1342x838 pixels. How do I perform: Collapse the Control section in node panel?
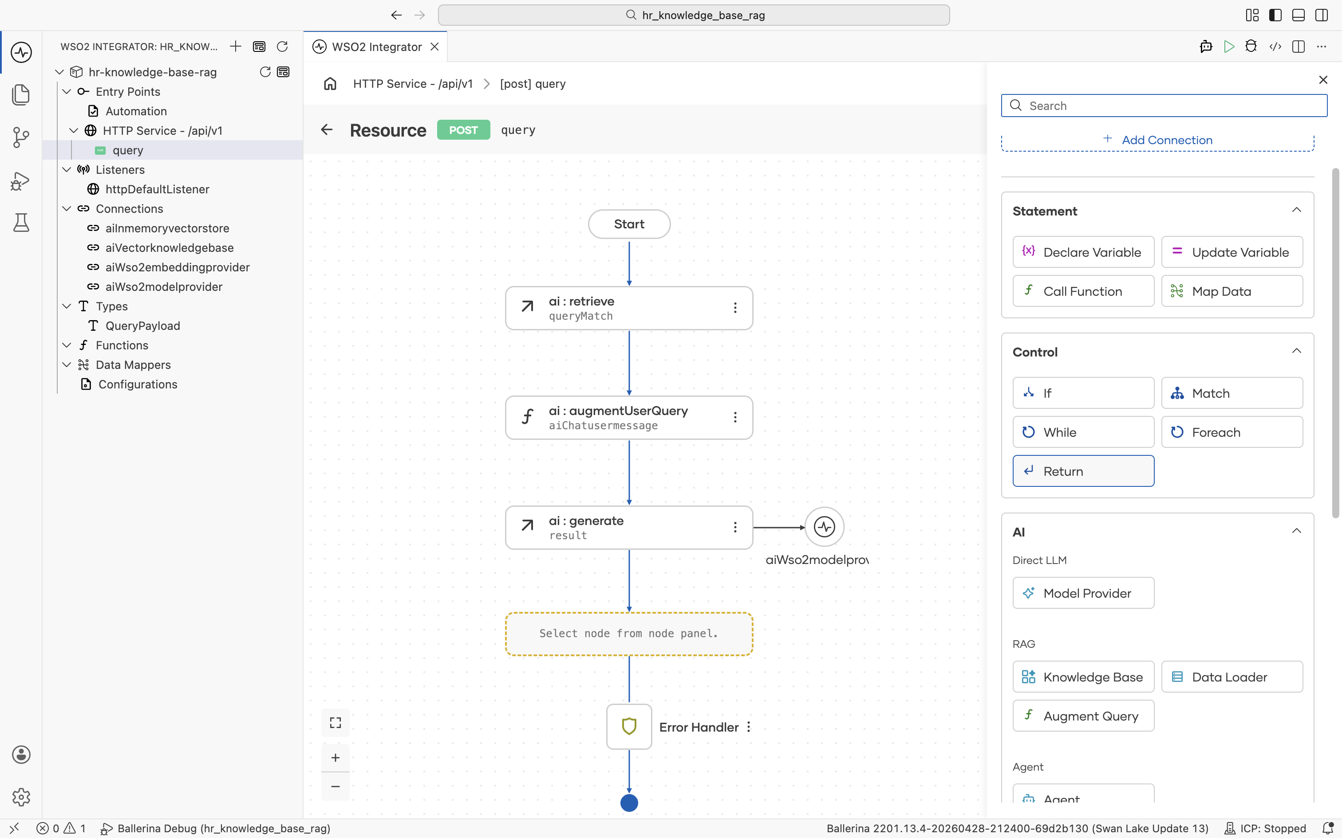pyautogui.click(x=1297, y=351)
